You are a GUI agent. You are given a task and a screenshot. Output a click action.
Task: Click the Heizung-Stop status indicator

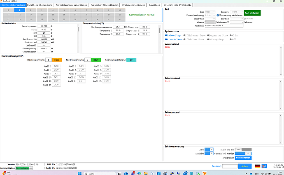click(215, 39)
